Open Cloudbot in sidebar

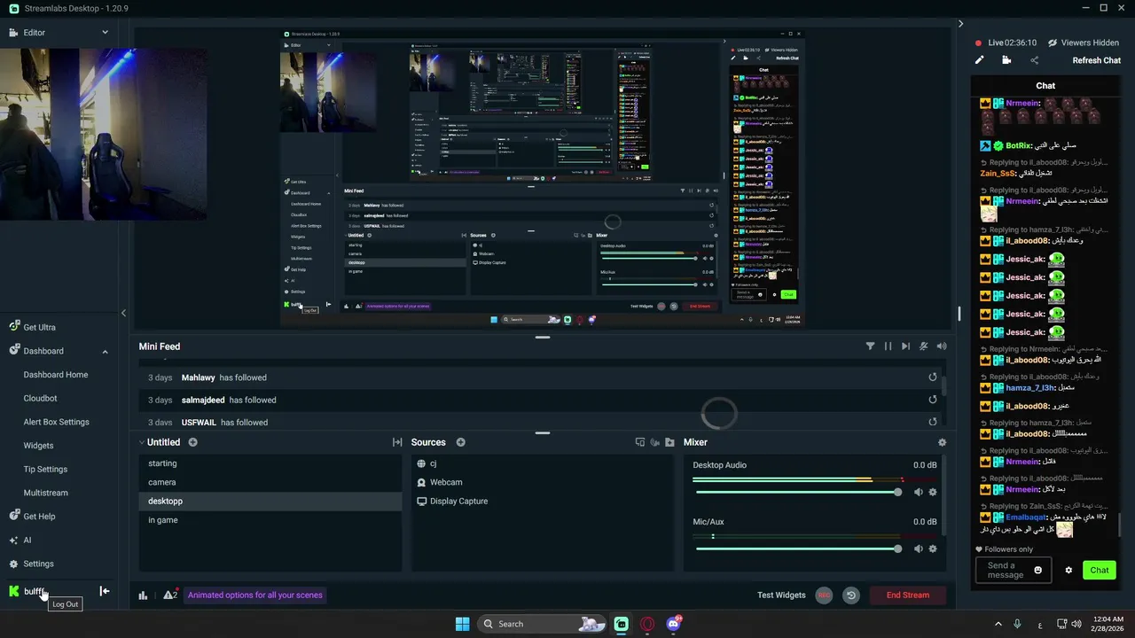[x=40, y=399]
